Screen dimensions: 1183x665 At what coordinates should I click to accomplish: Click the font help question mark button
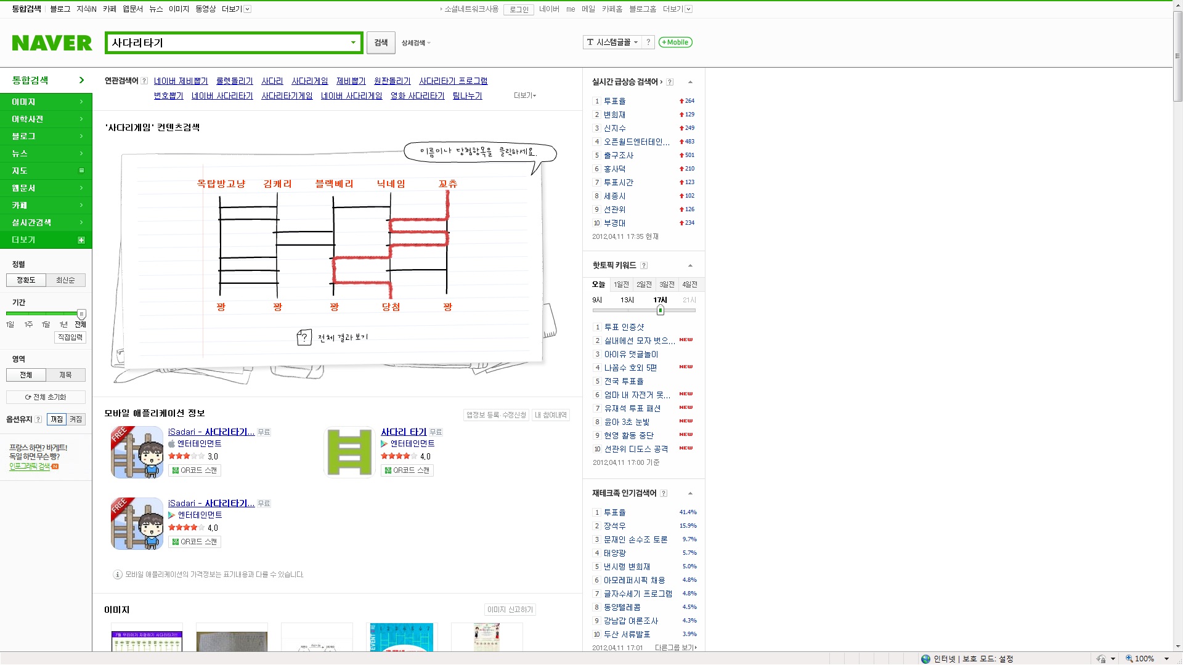click(648, 42)
